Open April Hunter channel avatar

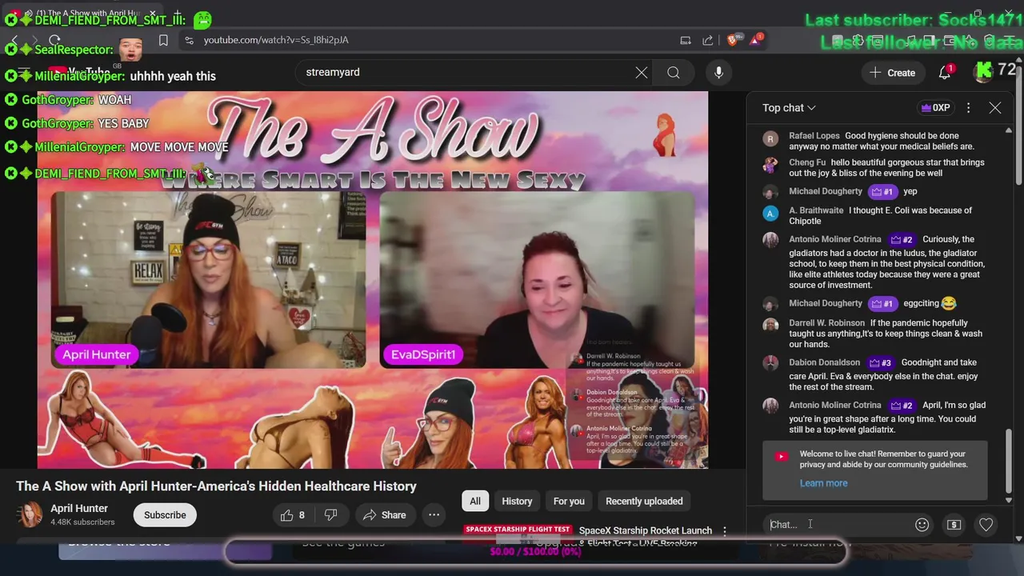pos(30,514)
